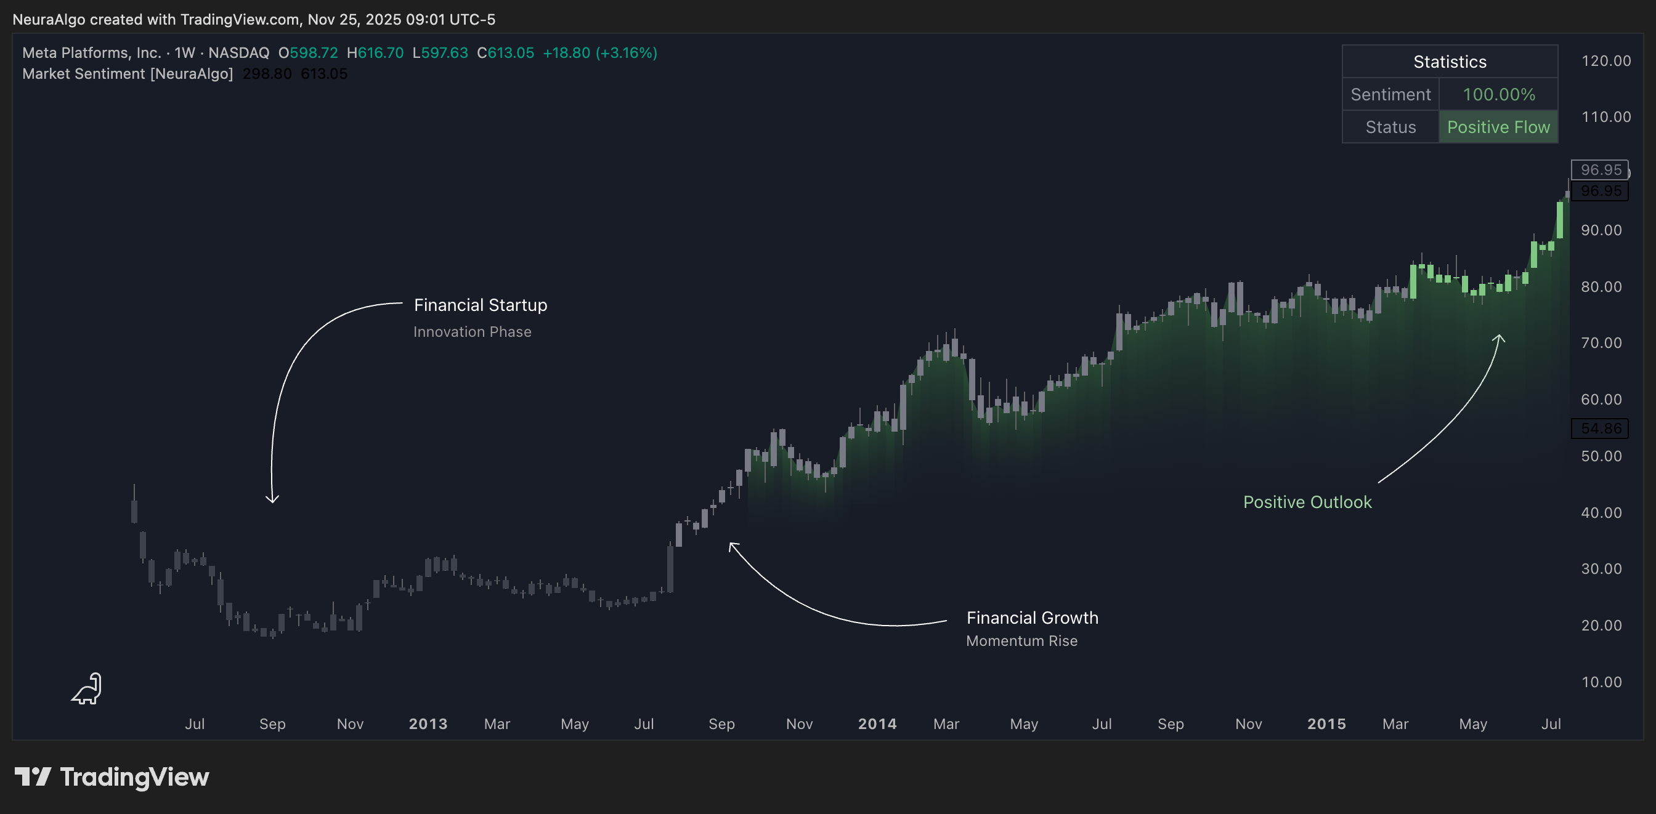
Task: Click the 2013 year label on time axis
Action: [428, 724]
